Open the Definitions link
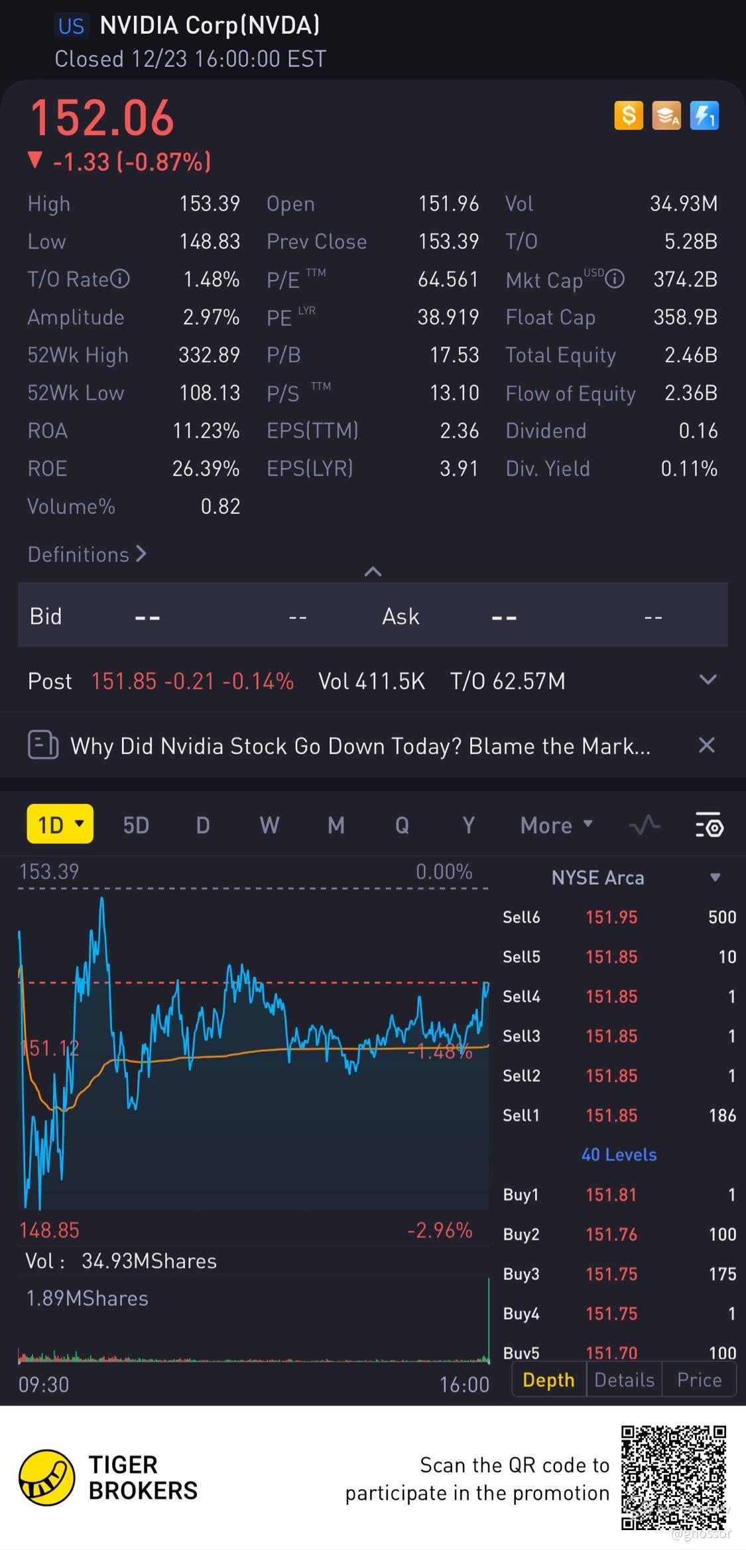746x1550 pixels. pyautogui.click(x=86, y=554)
